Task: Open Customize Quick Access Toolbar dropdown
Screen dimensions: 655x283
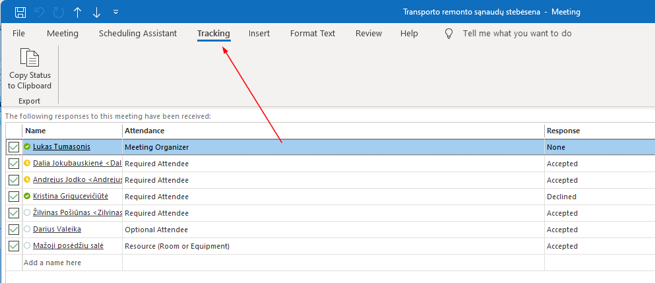Action: [116, 12]
